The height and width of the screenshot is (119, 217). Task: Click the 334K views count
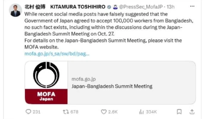coord(151,112)
